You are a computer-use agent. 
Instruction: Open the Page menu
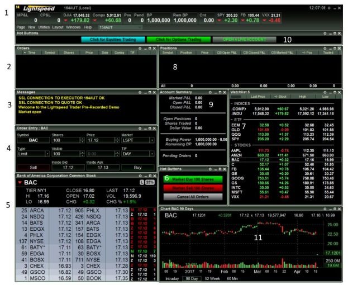[21, 27]
